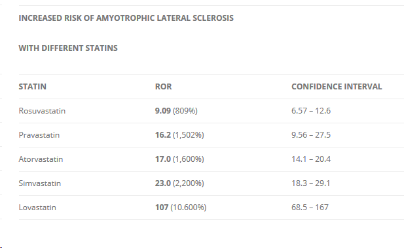Click the 16.2 (1,502%) ROR value

pos(179,135)
